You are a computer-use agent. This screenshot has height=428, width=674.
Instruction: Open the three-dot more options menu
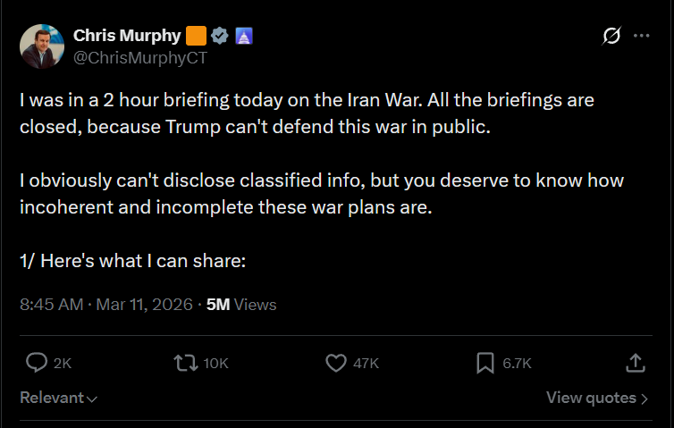point(641,36)
